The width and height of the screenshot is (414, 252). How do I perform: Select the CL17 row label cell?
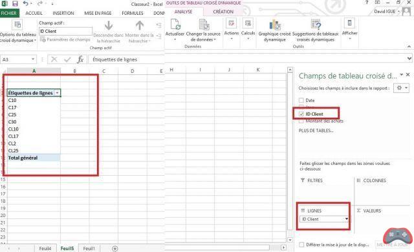click(34, 136)
